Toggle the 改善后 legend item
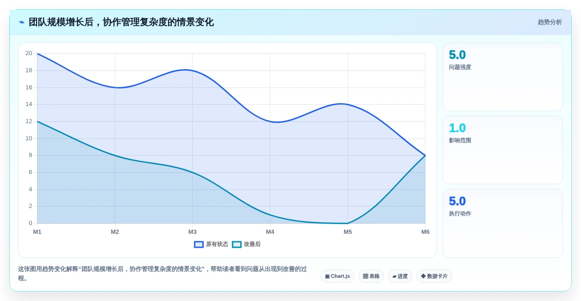The width and height of the screenshot is (581, 301). click(246, 244)
